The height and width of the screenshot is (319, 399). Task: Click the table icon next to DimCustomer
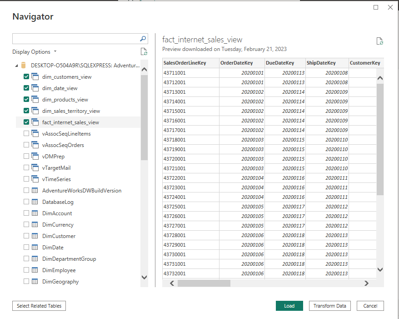[x=35, y=236]
